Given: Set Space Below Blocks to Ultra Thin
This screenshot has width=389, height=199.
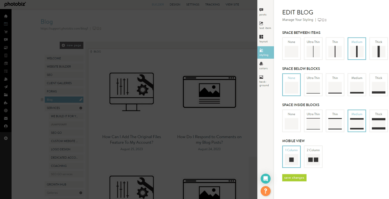Looking at the screenshot, I should click(313, 85).
